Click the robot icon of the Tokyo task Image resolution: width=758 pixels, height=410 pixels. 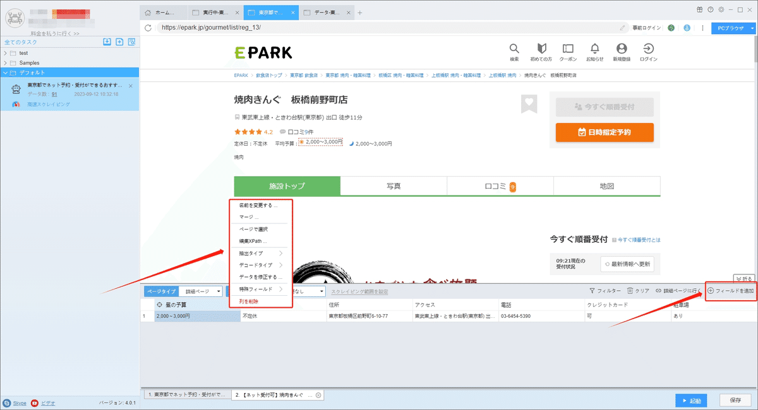click(17, 89)
